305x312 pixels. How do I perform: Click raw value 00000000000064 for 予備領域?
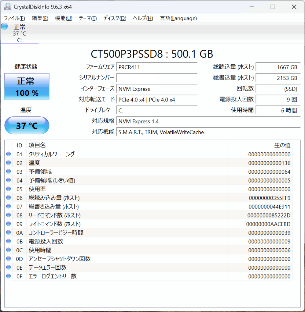[269, 172]
